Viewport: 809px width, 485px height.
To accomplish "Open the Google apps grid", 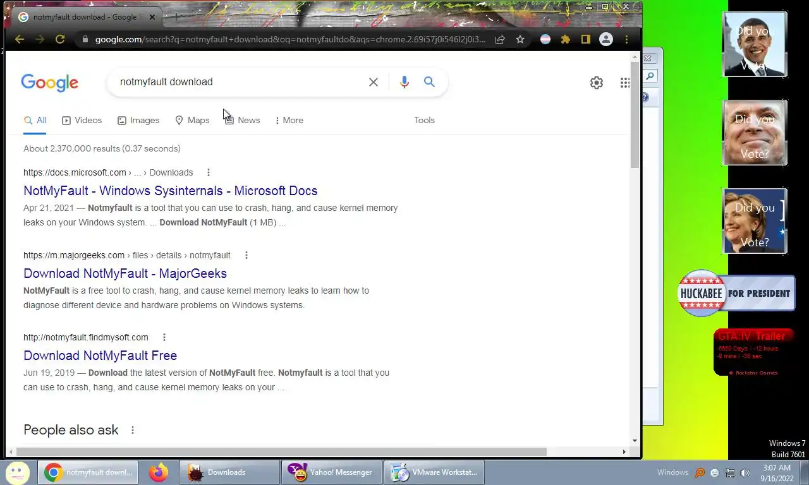I will (x=624, y=83).
